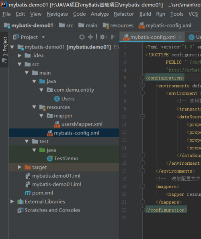Open the Project panel settings gear
Screen dimensions: 201x239
(x=103, y=37)
